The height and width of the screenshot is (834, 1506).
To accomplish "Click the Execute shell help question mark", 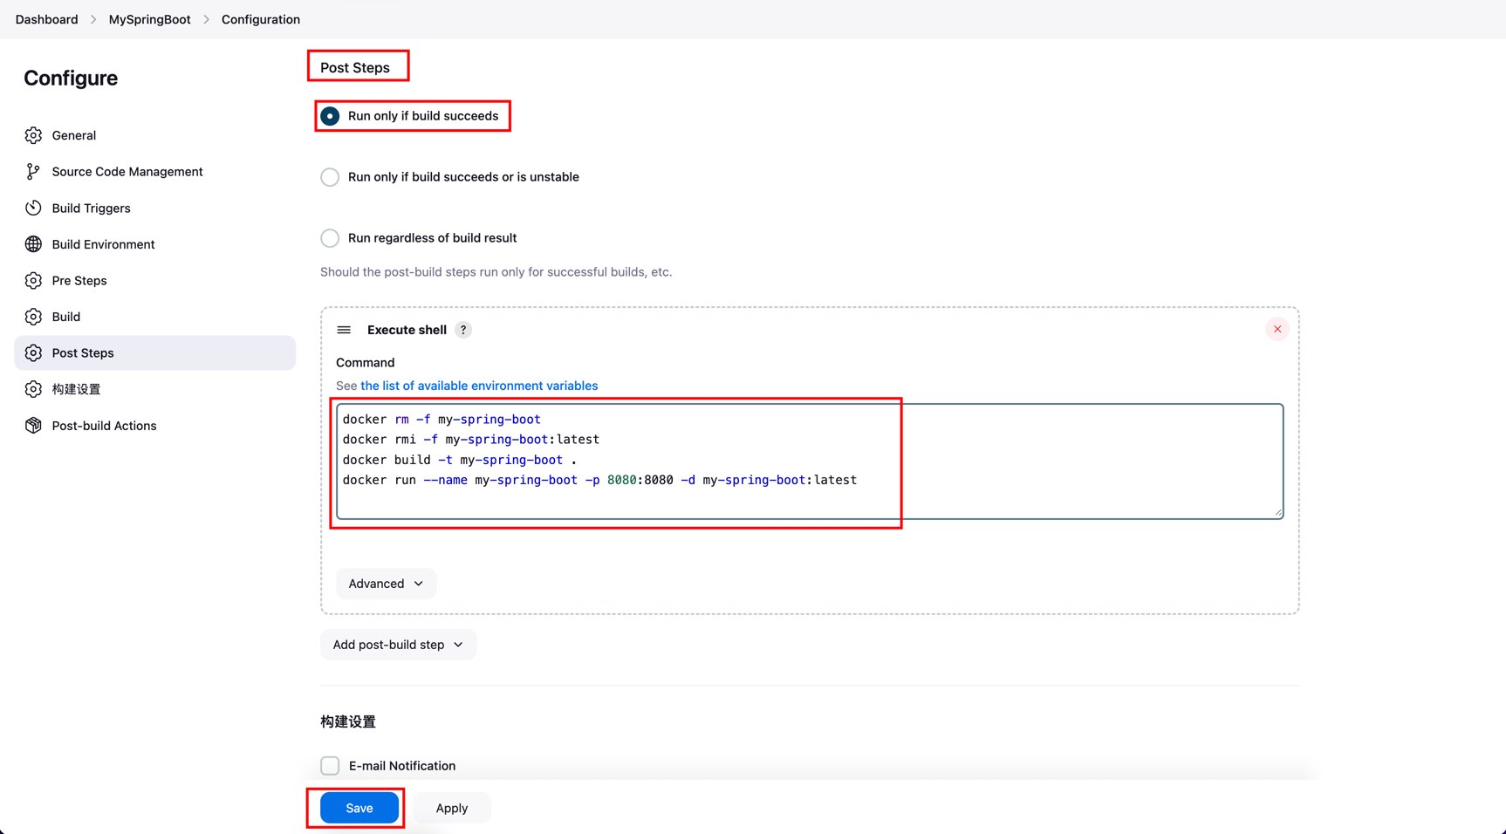I will 463,330.
